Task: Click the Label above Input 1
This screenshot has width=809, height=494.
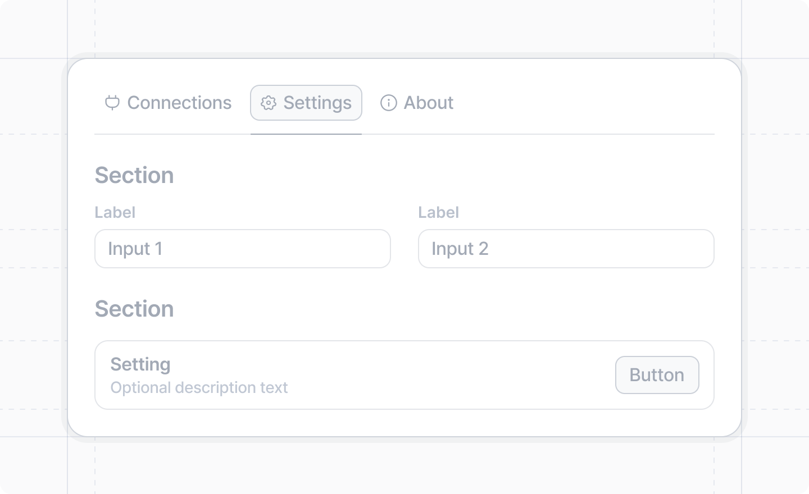Action: coord(115,212)
